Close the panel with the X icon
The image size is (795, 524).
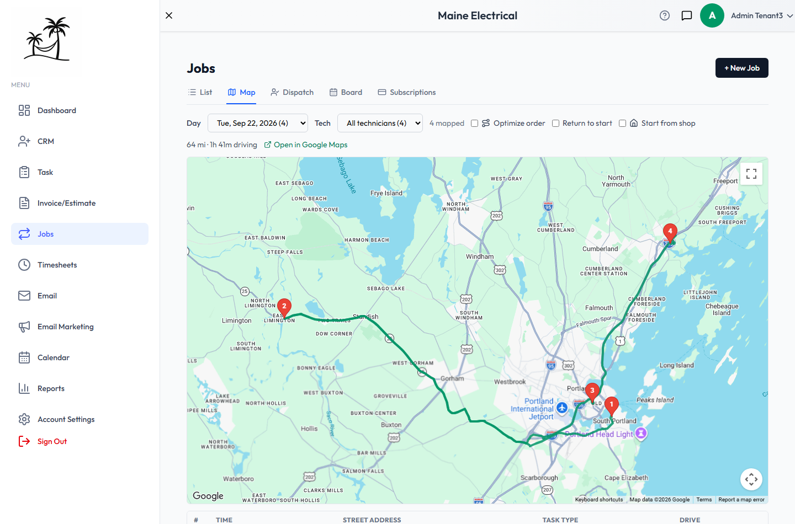(x=169, y=15)
